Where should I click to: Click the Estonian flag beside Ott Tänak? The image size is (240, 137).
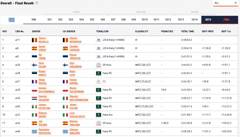(x=35, y=56)
